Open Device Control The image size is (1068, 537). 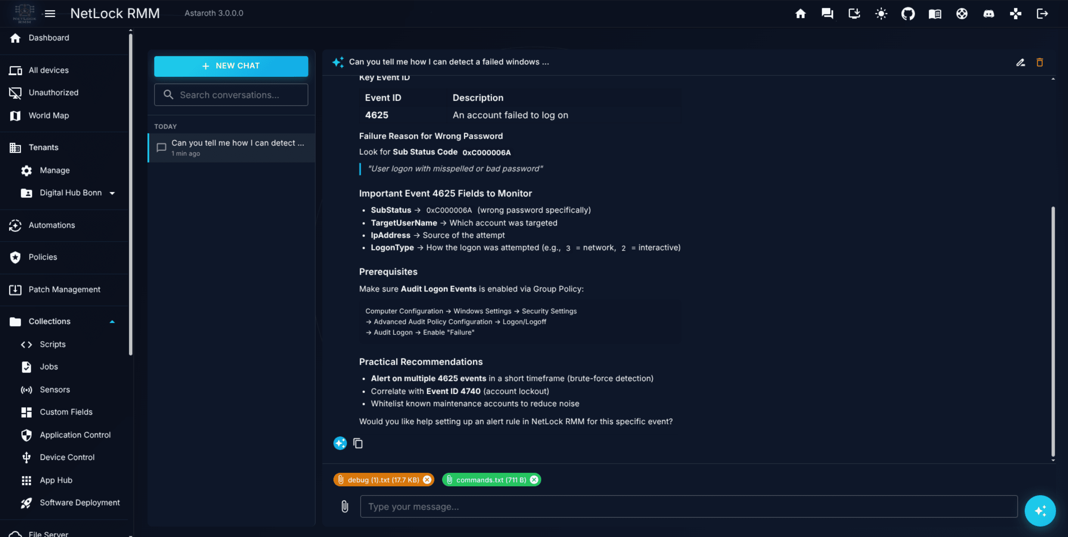coord(67,457)
